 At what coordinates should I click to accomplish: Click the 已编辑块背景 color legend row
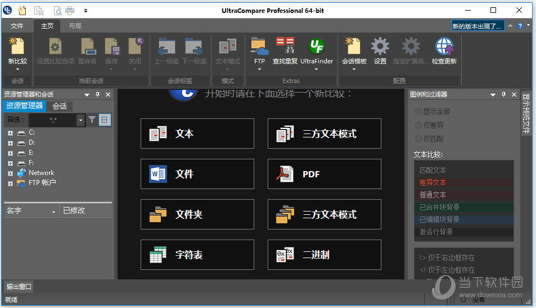point(464,219)
